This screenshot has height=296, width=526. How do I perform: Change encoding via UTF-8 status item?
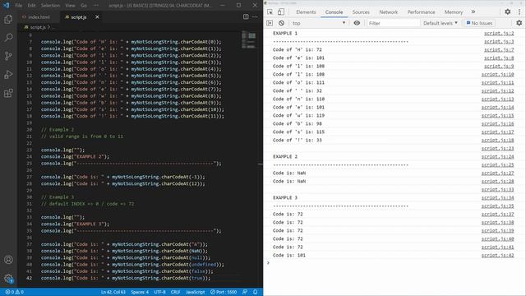[159, 292]
